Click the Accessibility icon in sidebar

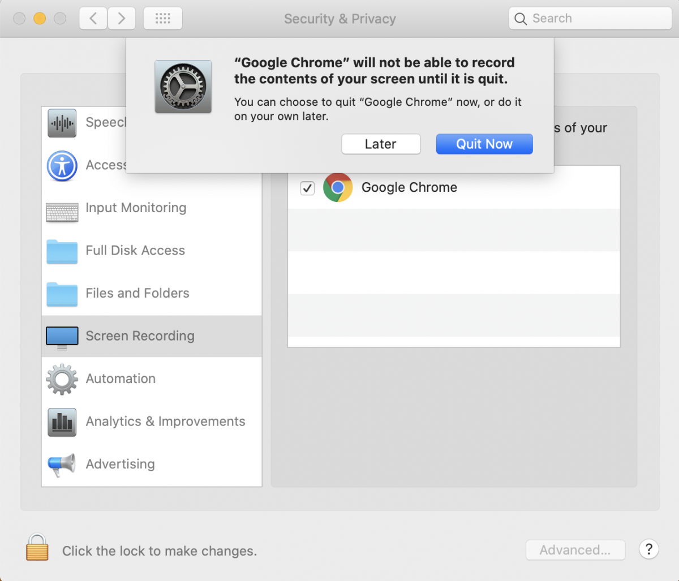(x=62, y=165)
